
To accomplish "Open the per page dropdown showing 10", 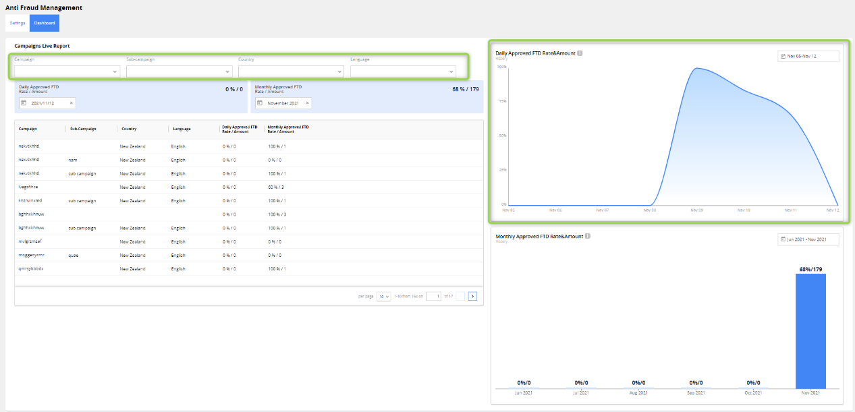I will tap(383, 296).
